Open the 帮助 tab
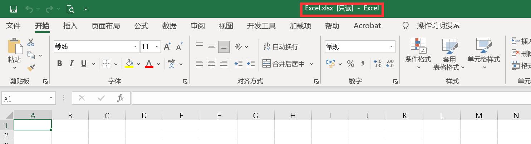The height and width of the screenshot is (144, 531). 332,26
